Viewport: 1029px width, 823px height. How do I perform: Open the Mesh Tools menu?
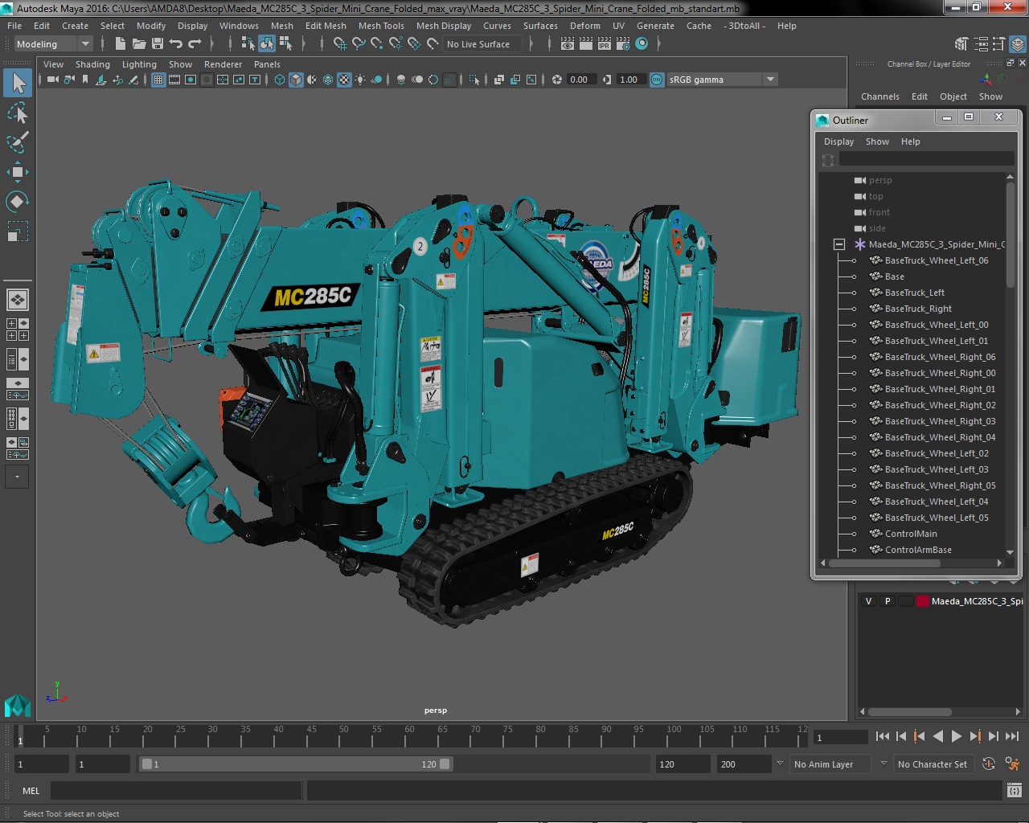point(381,26)
